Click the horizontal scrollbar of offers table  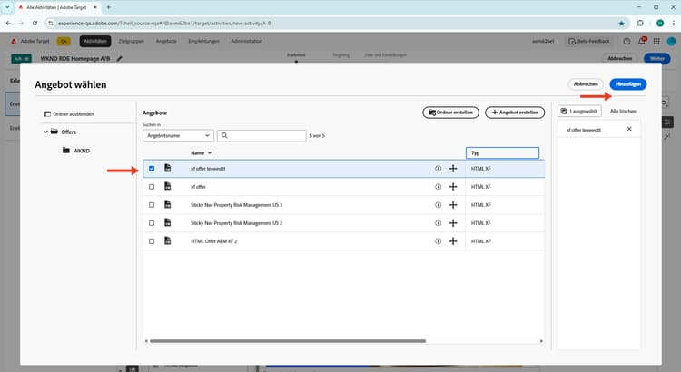point(288,341)
